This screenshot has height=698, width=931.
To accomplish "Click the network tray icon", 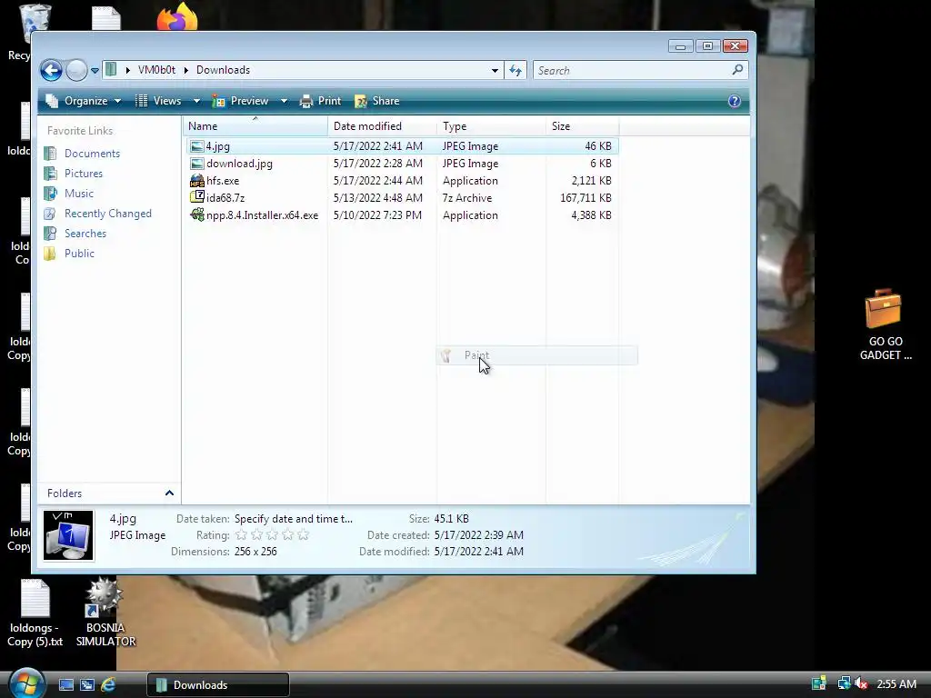I will 844,683.
